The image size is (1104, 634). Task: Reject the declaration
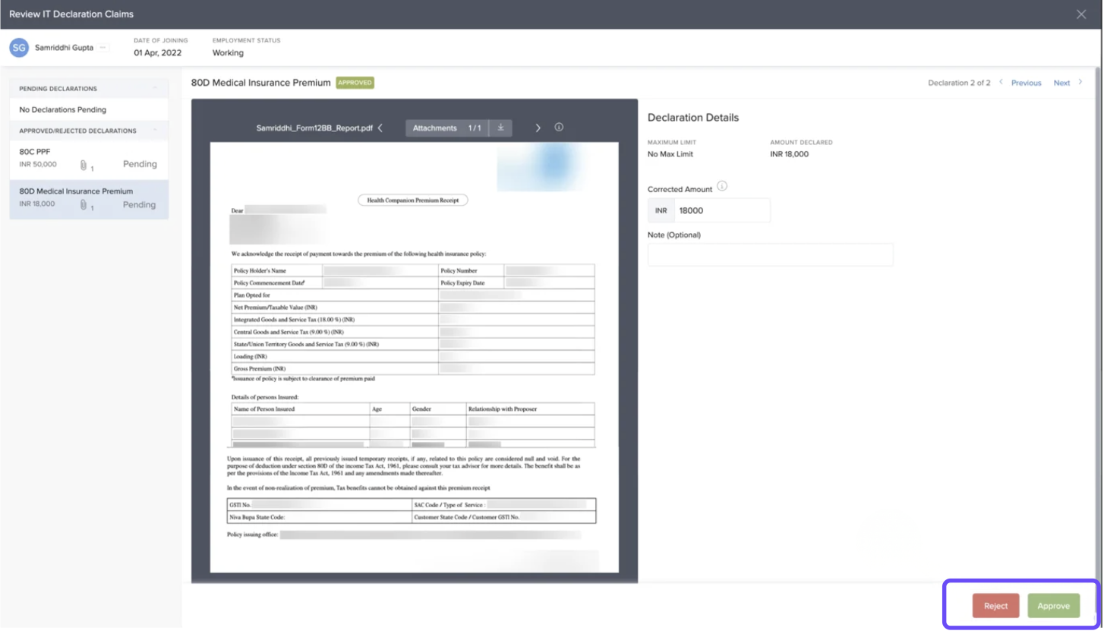click(x=995, y=606)
